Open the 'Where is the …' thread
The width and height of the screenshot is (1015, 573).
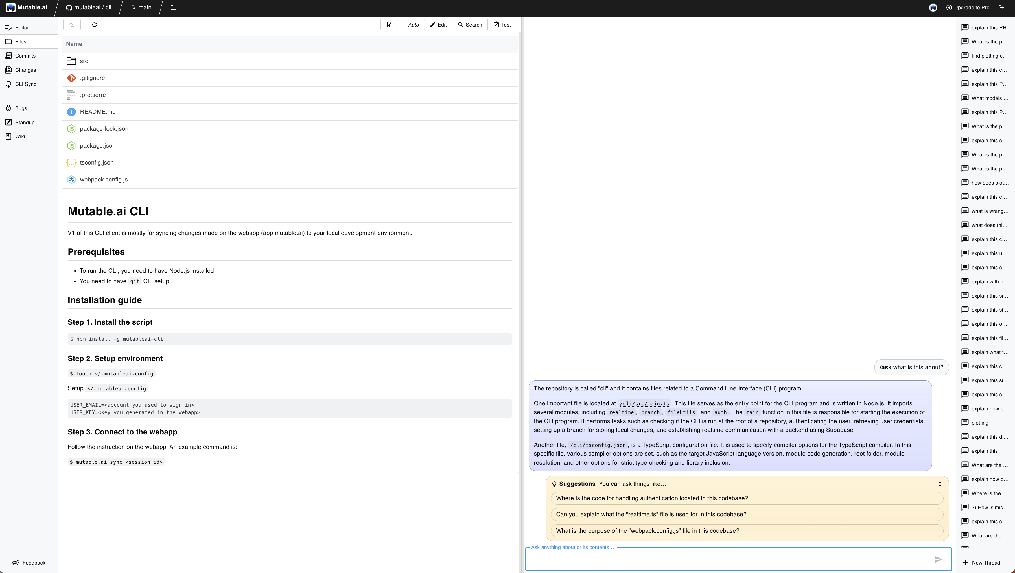[x=985, y=493]
